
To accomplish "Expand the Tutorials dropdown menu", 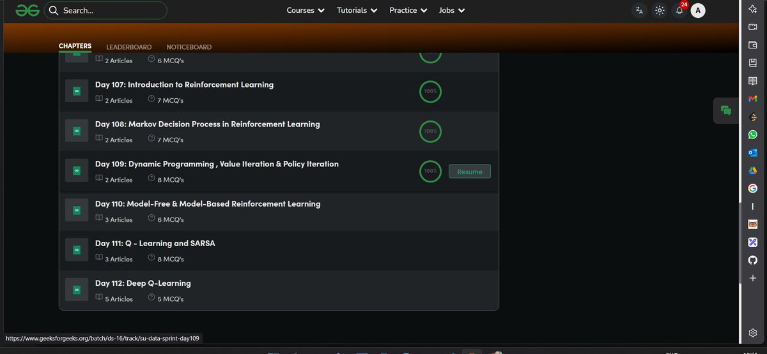I will [357, 10].
